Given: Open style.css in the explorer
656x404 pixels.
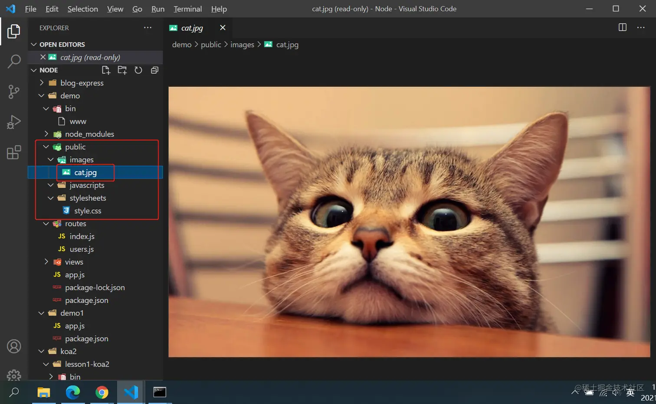Looking at the screenshot, I should click(88, 211).
